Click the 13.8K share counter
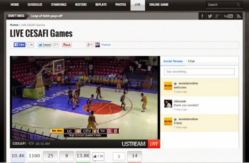Image resolution: width=249 pixels, height=163 pixels. point(83,156)
